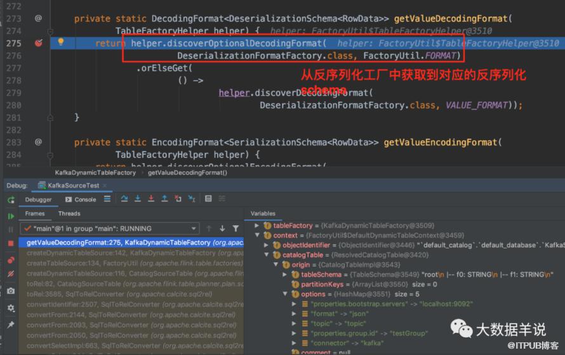The image size is (565, 355).
Task: Open the debugger settings gear icon
Action: tap(11, 308)
